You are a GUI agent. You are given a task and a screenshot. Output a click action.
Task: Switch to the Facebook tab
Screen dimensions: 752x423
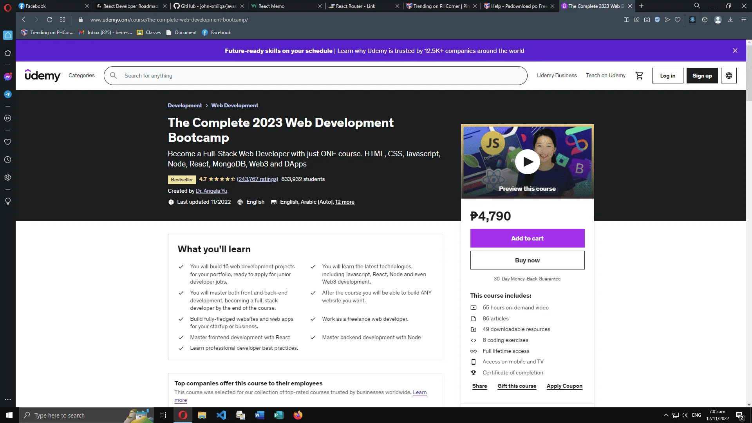coord(54,6)
